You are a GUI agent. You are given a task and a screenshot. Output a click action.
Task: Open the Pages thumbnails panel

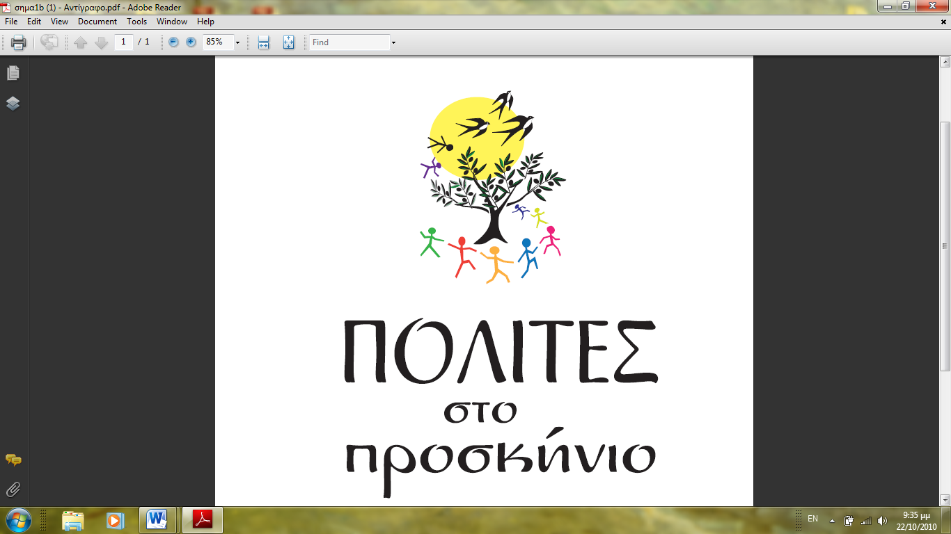[x=13, y=73]
